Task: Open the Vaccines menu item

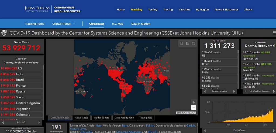Action: (184, 9)
